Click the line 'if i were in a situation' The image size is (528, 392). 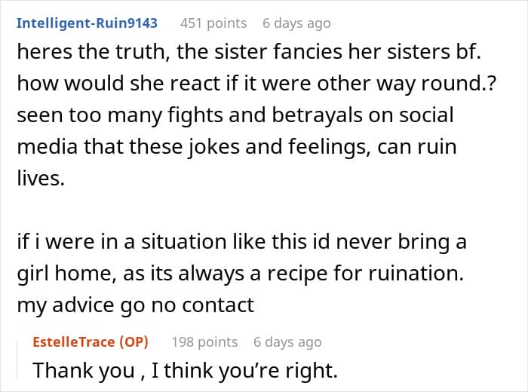click(242, 242)
